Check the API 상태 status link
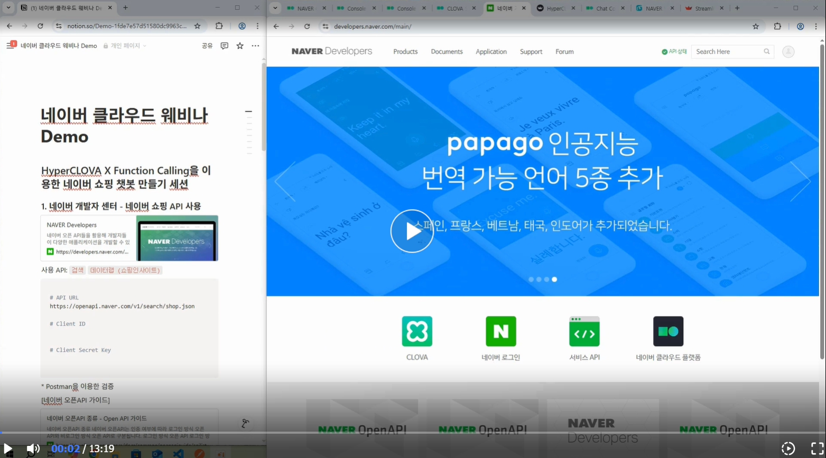 coord(674,52)
